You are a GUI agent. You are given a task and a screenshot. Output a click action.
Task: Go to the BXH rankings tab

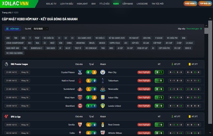(93, 4)
